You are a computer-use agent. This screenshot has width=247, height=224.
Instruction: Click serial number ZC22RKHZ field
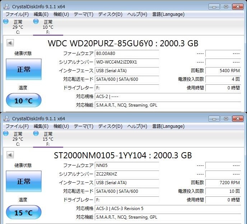pyautogui.click(x=127, y=174)
